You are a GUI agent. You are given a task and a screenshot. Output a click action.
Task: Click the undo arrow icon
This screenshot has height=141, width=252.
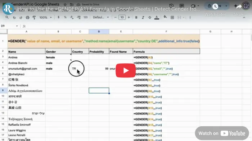click(x=14, y=18)
